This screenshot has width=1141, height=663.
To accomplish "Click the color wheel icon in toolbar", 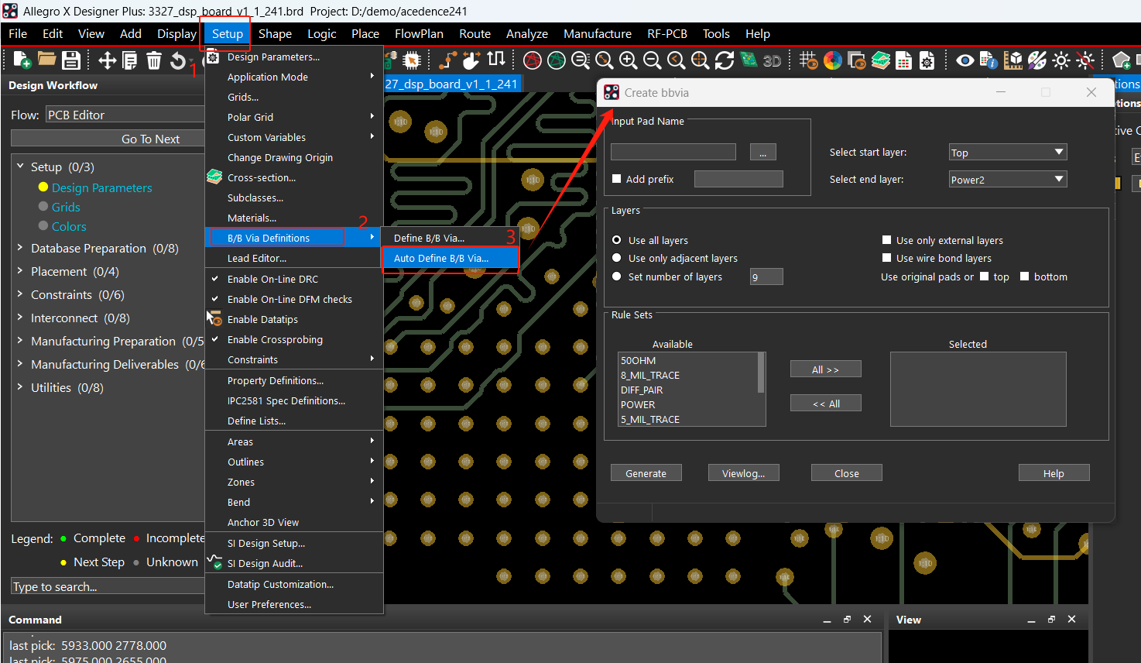I will [833, 60].
